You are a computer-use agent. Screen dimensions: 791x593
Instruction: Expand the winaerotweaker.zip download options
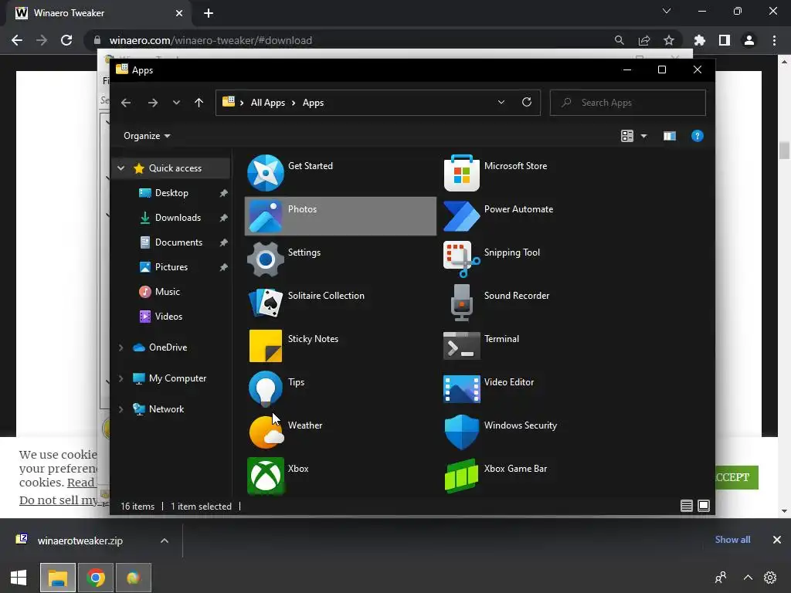[165, 540]
